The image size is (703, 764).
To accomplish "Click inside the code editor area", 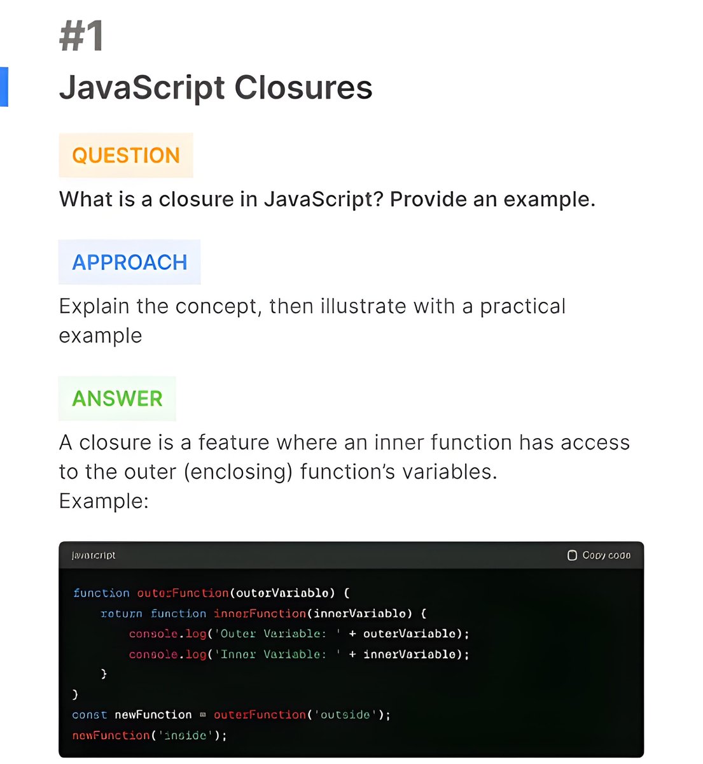I will coord(350,656).
